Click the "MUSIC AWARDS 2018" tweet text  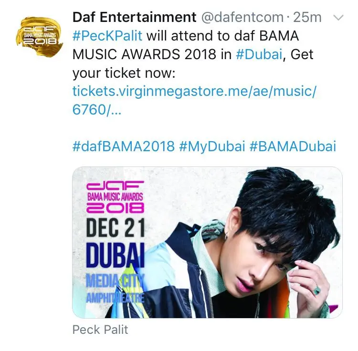pyautogui.click(x=144, y=54)
